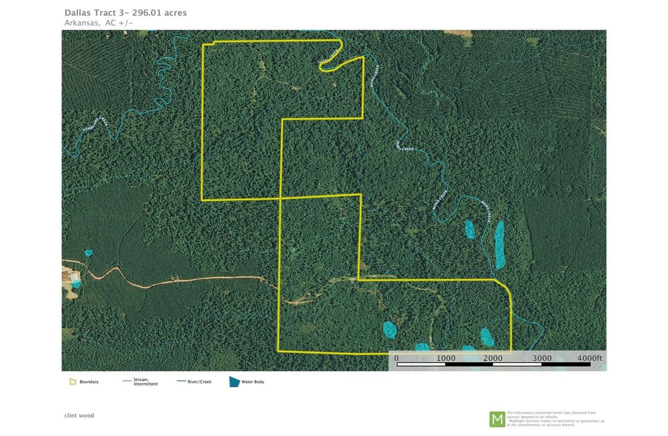Image resolution: width=668 pixels, height=436 pixels.
Task: Click the intermittent stream legend line symbol
Action: (x=127, y=381)
